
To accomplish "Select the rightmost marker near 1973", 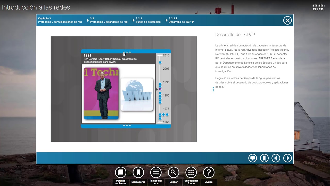I will click(167, 114).
